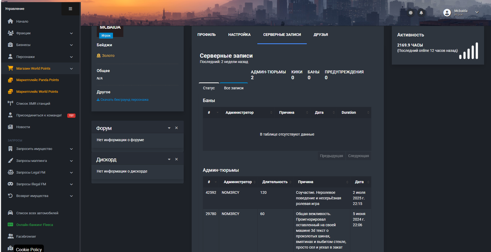Sort Баны table by Причина column
491x252 pixels.
[293, 112]
